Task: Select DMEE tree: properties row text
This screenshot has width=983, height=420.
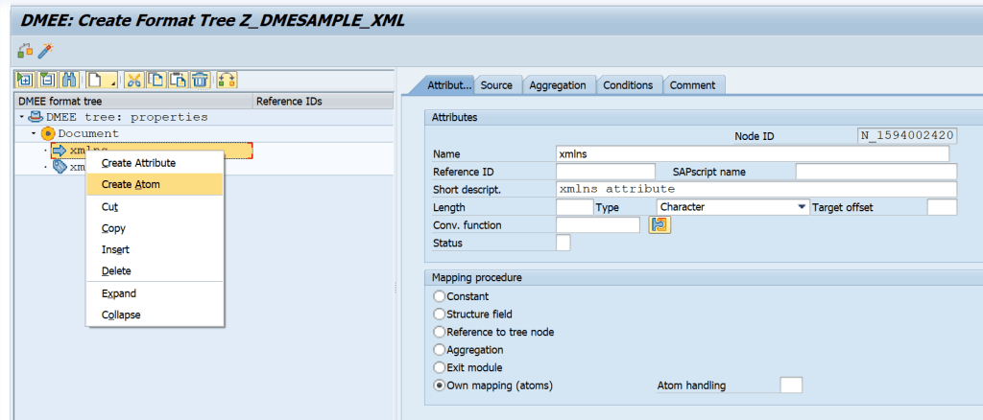Action: [x=127, y=117]
